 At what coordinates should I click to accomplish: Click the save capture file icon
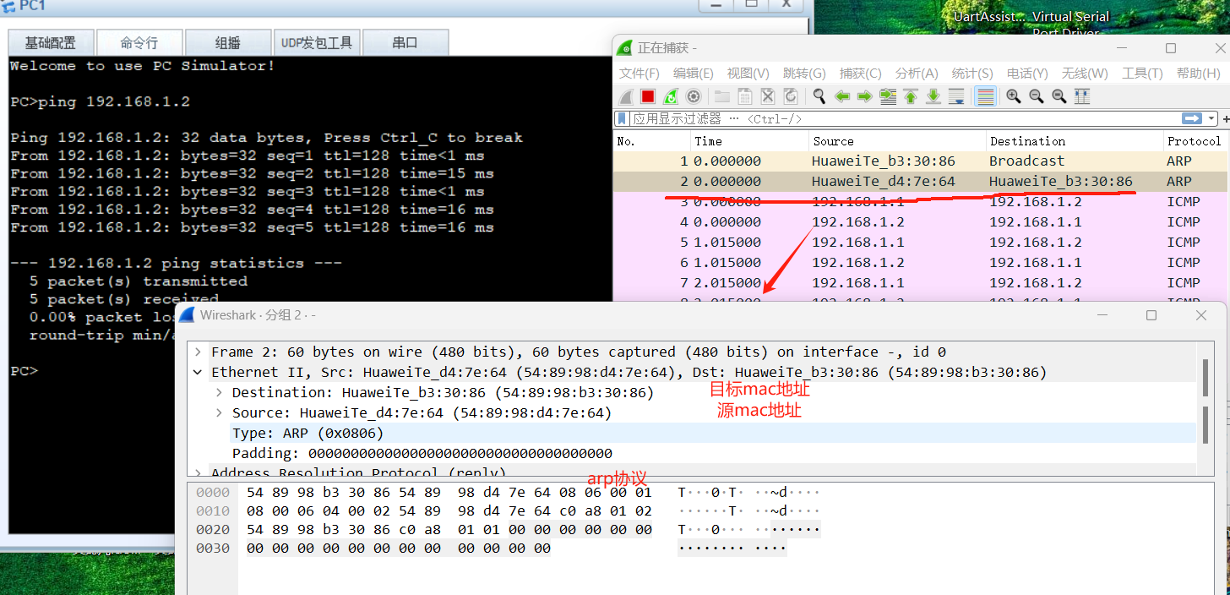point(745,96)
